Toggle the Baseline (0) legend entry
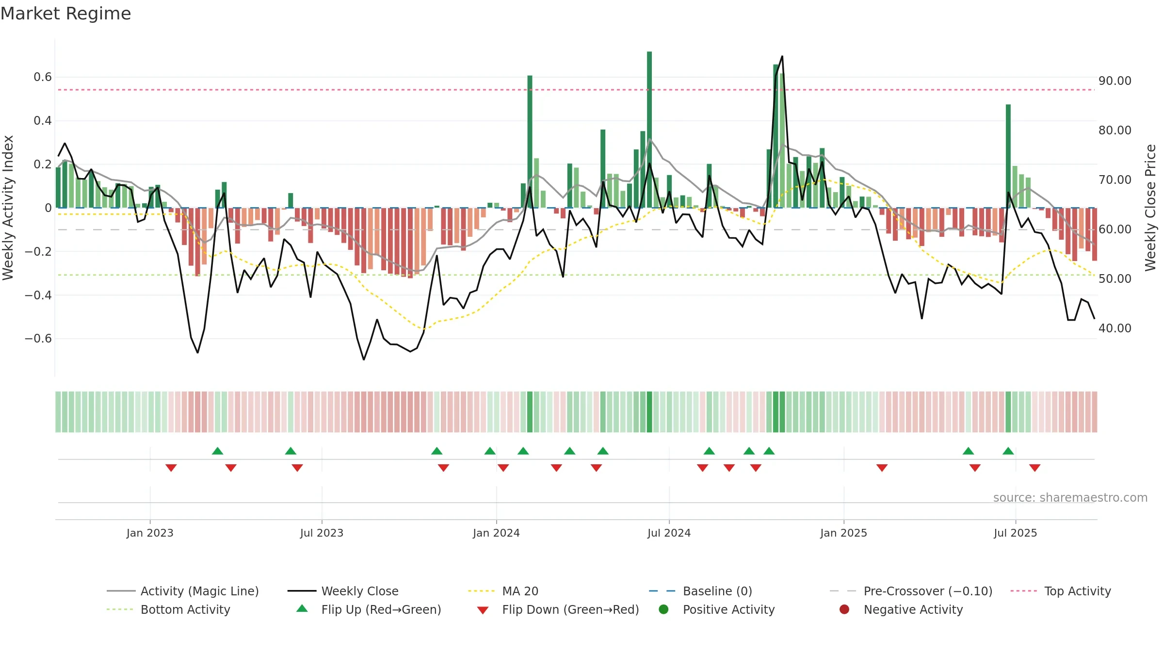Image resolution: width=1164 pixels, height=655 pixels. (x=700, y=591)
